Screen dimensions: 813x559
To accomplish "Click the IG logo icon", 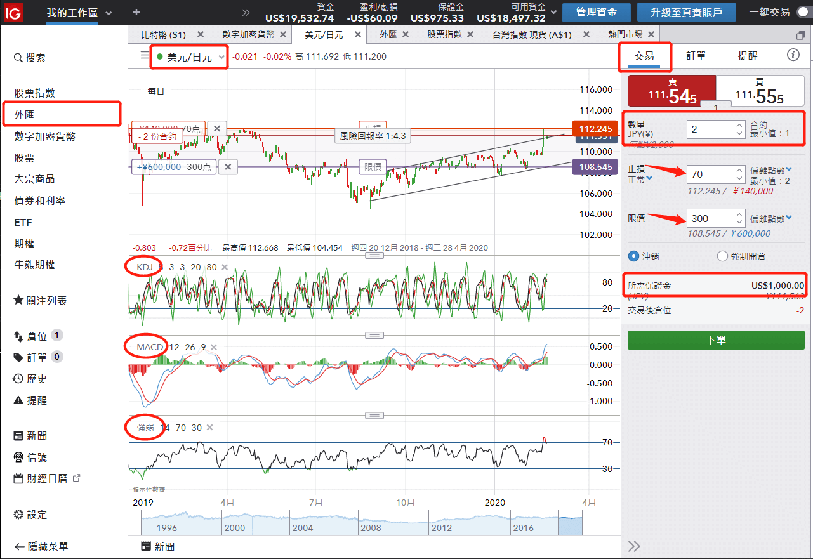I will [x=14, y=12].
